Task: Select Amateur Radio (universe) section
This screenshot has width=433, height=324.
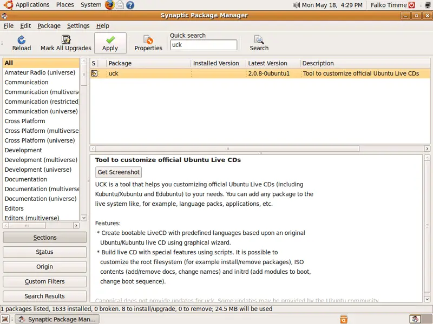Action: point(41,72)
